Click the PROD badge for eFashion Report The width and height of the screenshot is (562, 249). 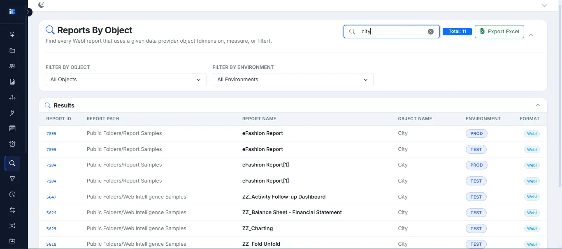[476, 133]
